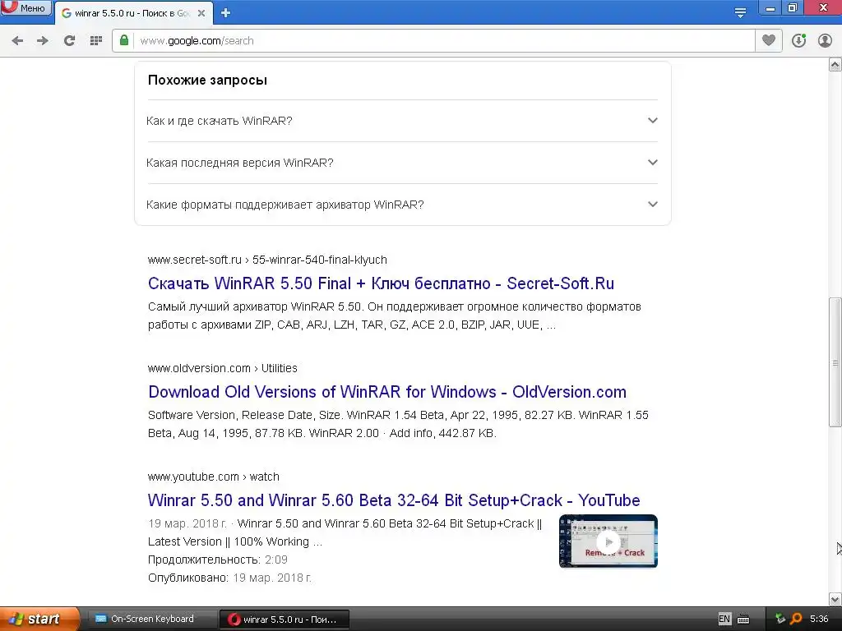Click the 5:36 system clock

(x=819, y=619)
